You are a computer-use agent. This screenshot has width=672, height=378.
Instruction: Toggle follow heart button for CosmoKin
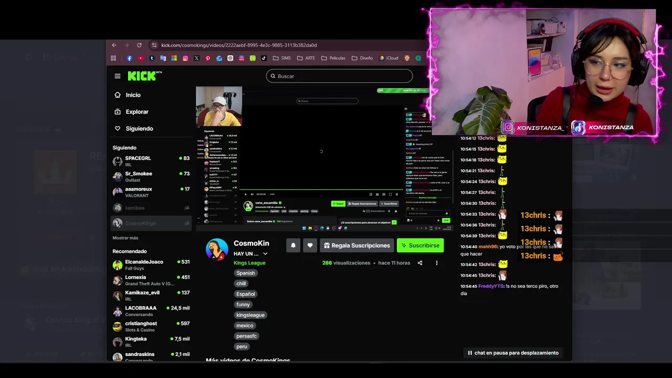[x=310, y=245]
